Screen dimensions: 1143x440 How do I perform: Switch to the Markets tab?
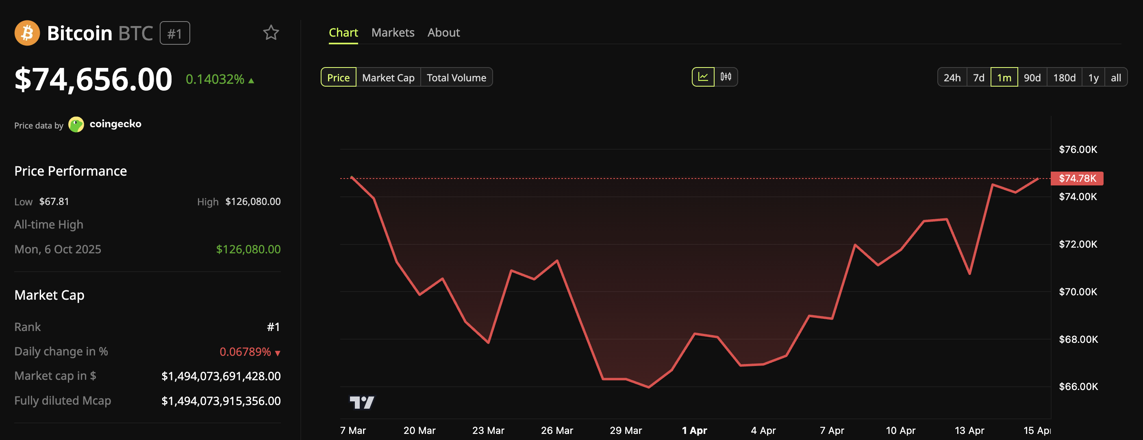393,32
